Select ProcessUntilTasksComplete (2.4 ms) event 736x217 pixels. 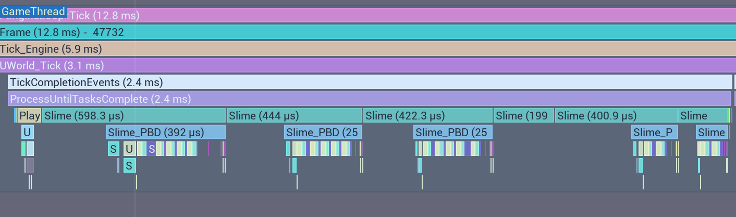pos(370,99)
